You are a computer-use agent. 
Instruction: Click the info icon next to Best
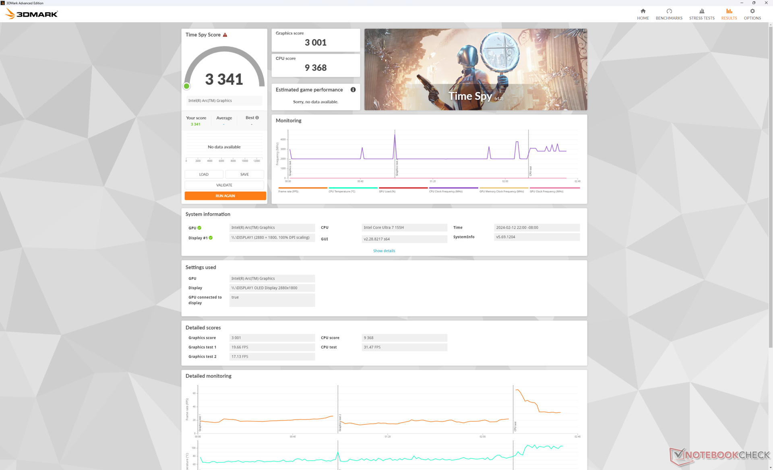(257, 118)
